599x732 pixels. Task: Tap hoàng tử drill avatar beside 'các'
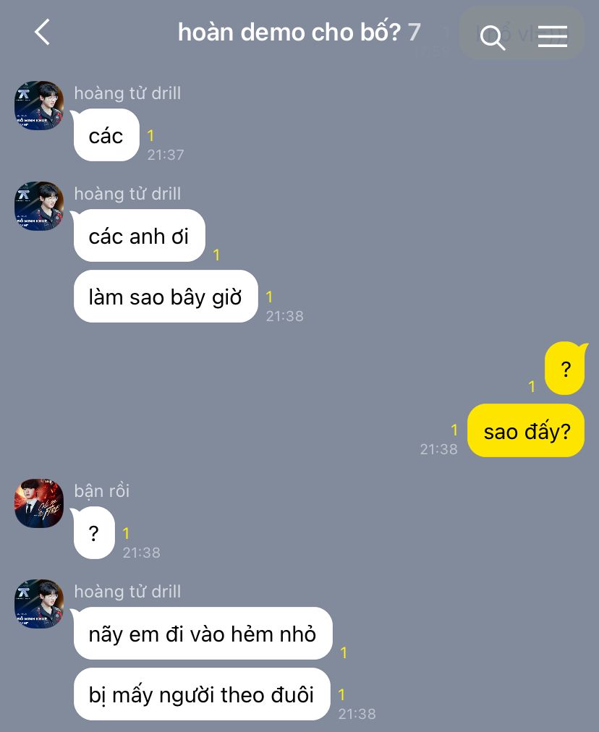pos(39,106)
